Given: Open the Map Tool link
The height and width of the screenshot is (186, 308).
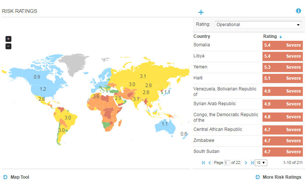Looking at the screenshot, I should click(x=19, y=177).
